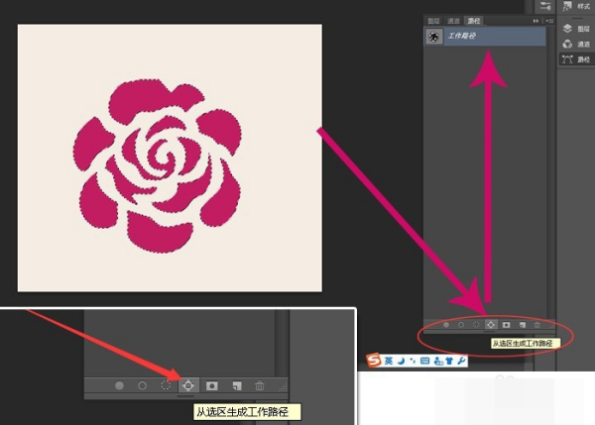The image size is (595, 425).
Task: Click 'Create new path' icon in Paths panel footer
Action: [522, 324]
